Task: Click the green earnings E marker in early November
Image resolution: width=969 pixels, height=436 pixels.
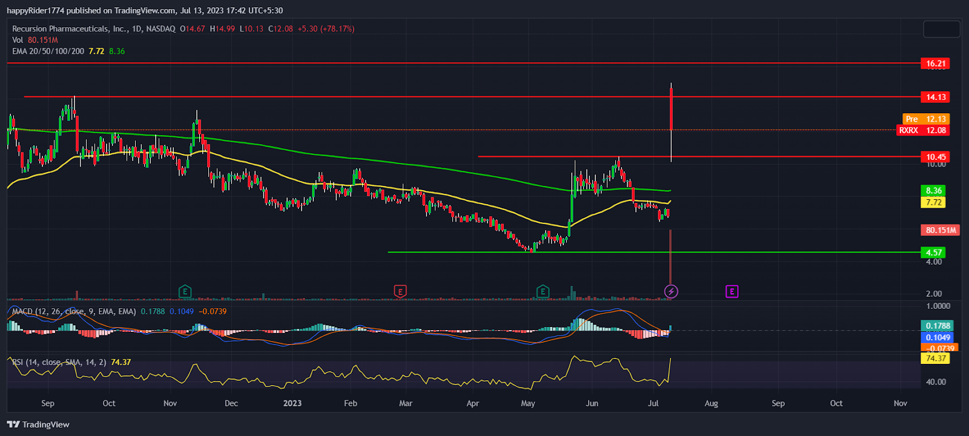Action: click(x=185, y=292)
